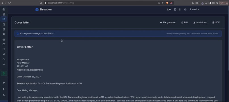Open the bookmark icon directly below the mail icon
This screenshot has width=229, height=102.
(4, 24)
